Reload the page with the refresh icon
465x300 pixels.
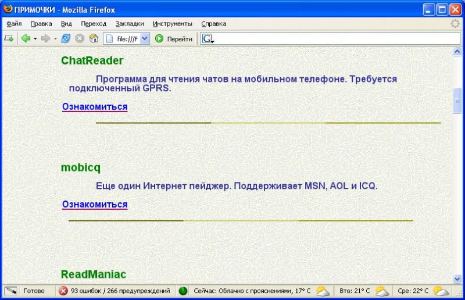66,39
